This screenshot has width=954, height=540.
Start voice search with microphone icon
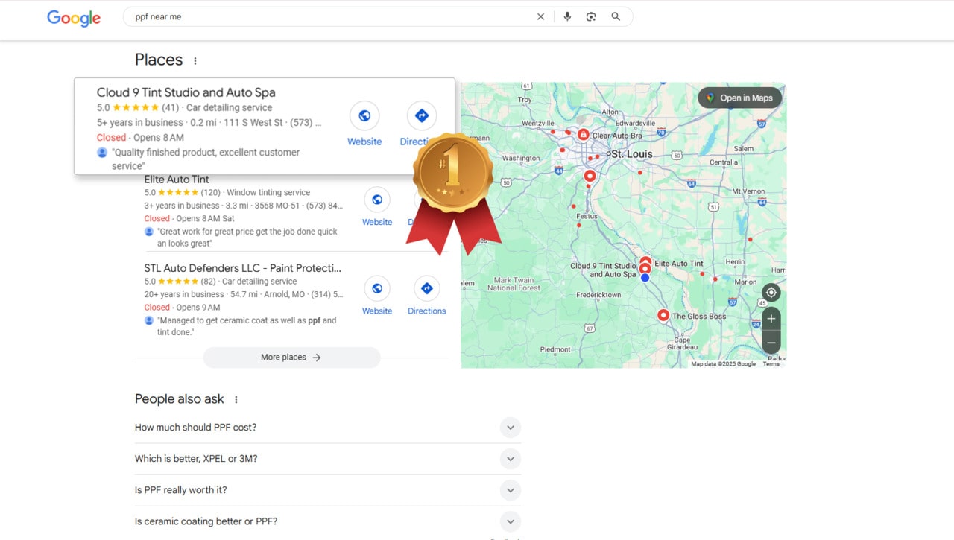pyautogui.click(x=567, y=16)
